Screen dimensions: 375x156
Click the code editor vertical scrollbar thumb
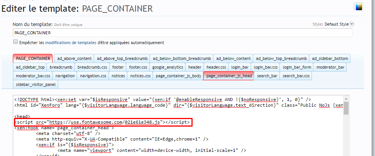click(346, 108)
